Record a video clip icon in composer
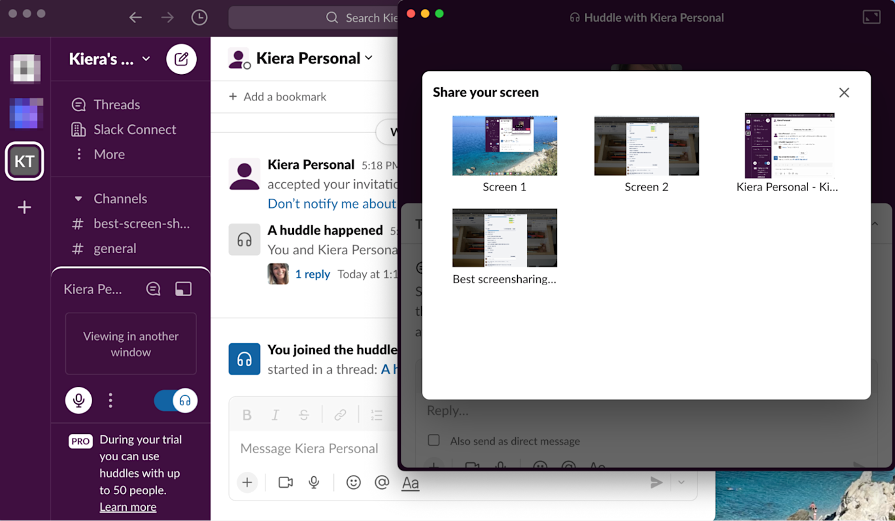 286,483
